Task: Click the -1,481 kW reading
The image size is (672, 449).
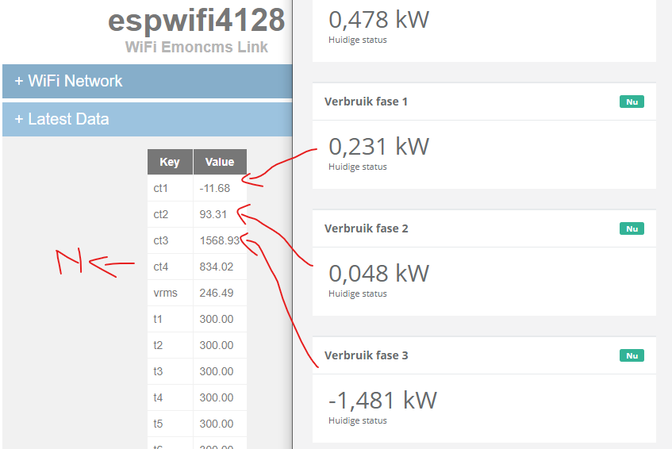Action: click(x=382, y=401)
